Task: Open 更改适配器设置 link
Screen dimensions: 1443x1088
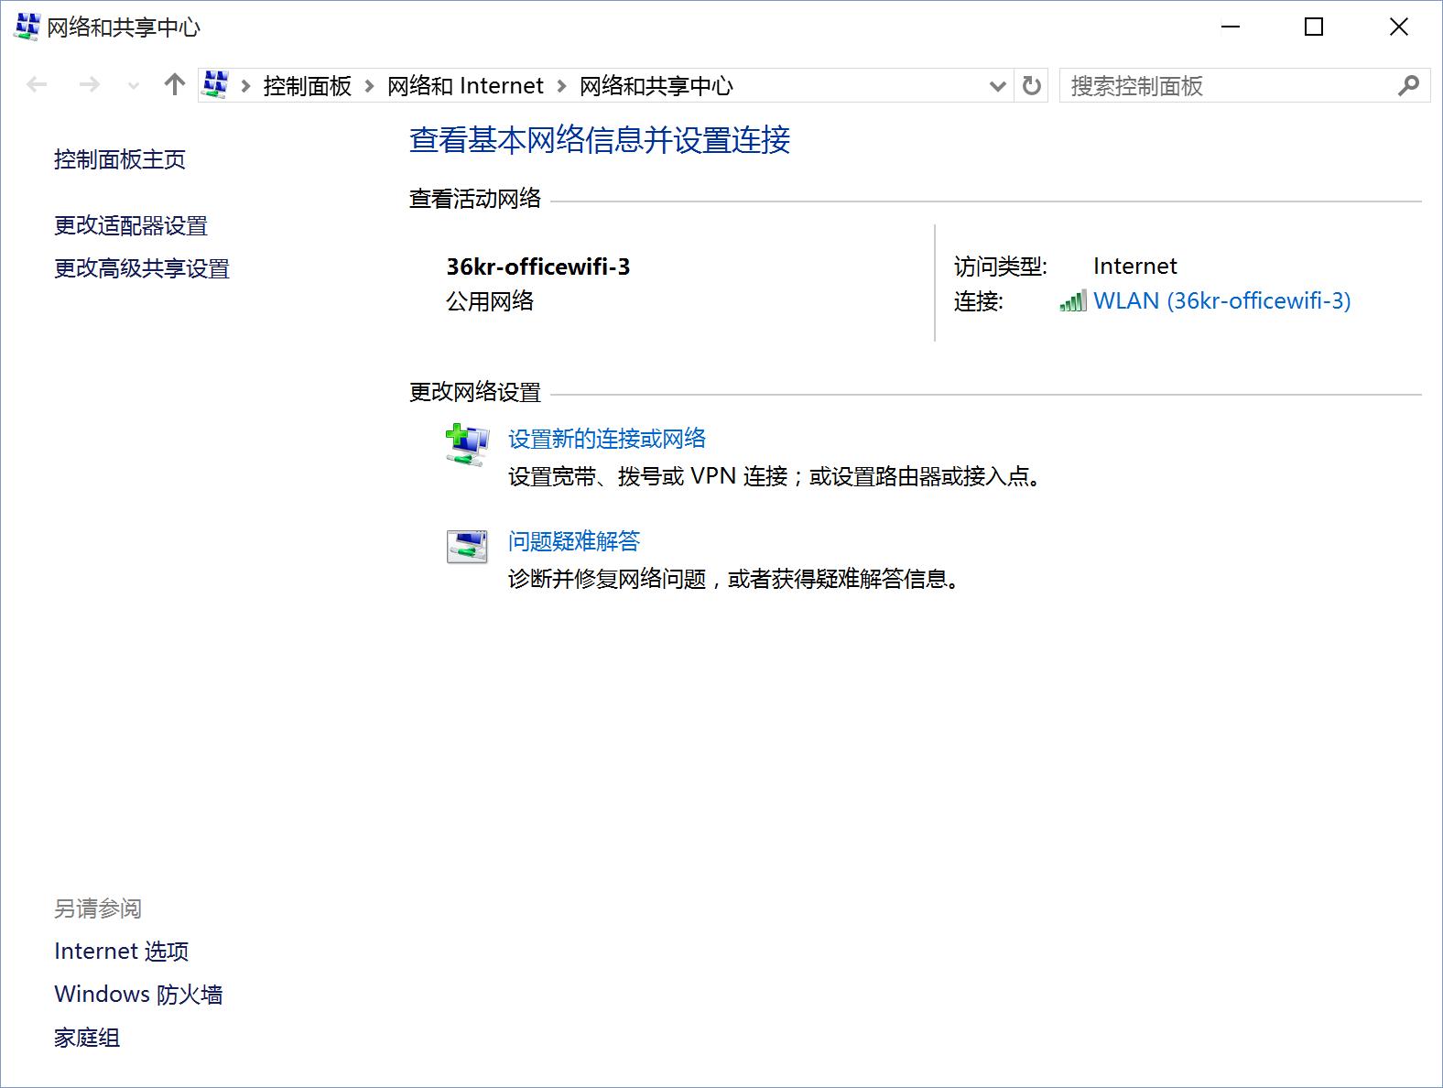Action: pyautogui.click(x=131, y=225)
